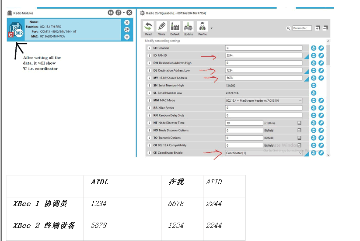The height and width of the screenshot is (241, 360).
Task: Open the MM MAC Mode dropdown
Action: pos(264,100)
